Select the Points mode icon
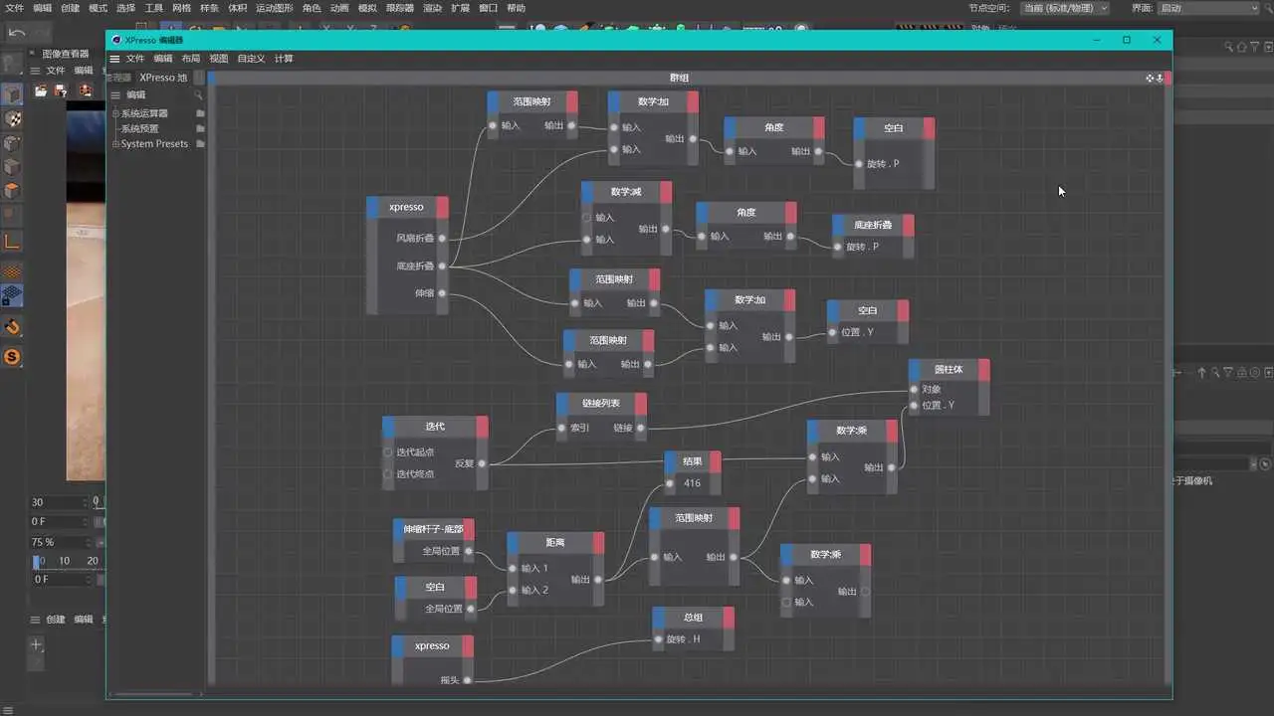The width and height of the screenshot is (1274, 716). pos(13,142)
